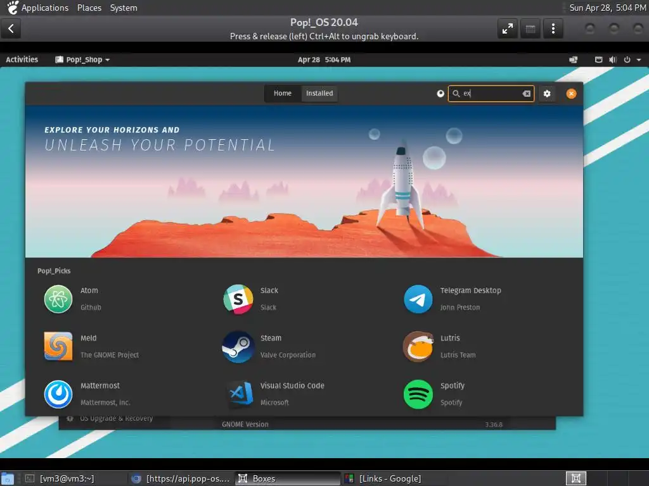
Task: Click the Mattermost, Inc. developer label
Action: tap(105, 402)
